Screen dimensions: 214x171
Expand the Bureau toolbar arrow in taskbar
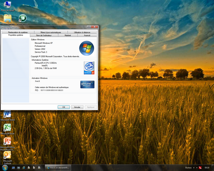point(194,167)
